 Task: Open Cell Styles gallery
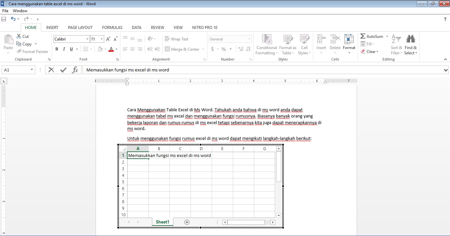pos(304,44)
